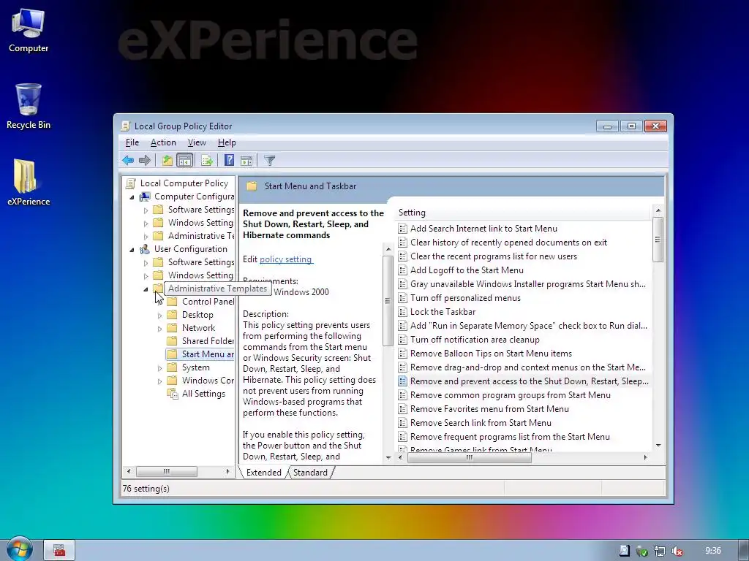Viewport: 749px width, 561px height.
Task: Open the Computer desktop icon
Action: [29, 30]
